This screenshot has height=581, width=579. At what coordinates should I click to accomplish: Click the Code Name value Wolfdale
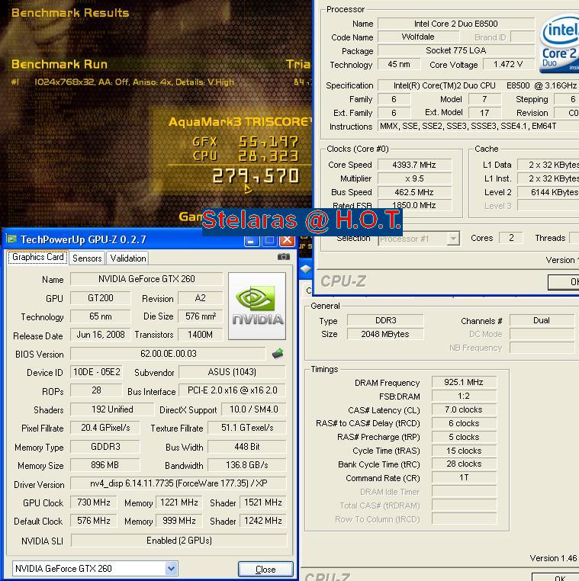pyautogui.click(x=418, y=37)
